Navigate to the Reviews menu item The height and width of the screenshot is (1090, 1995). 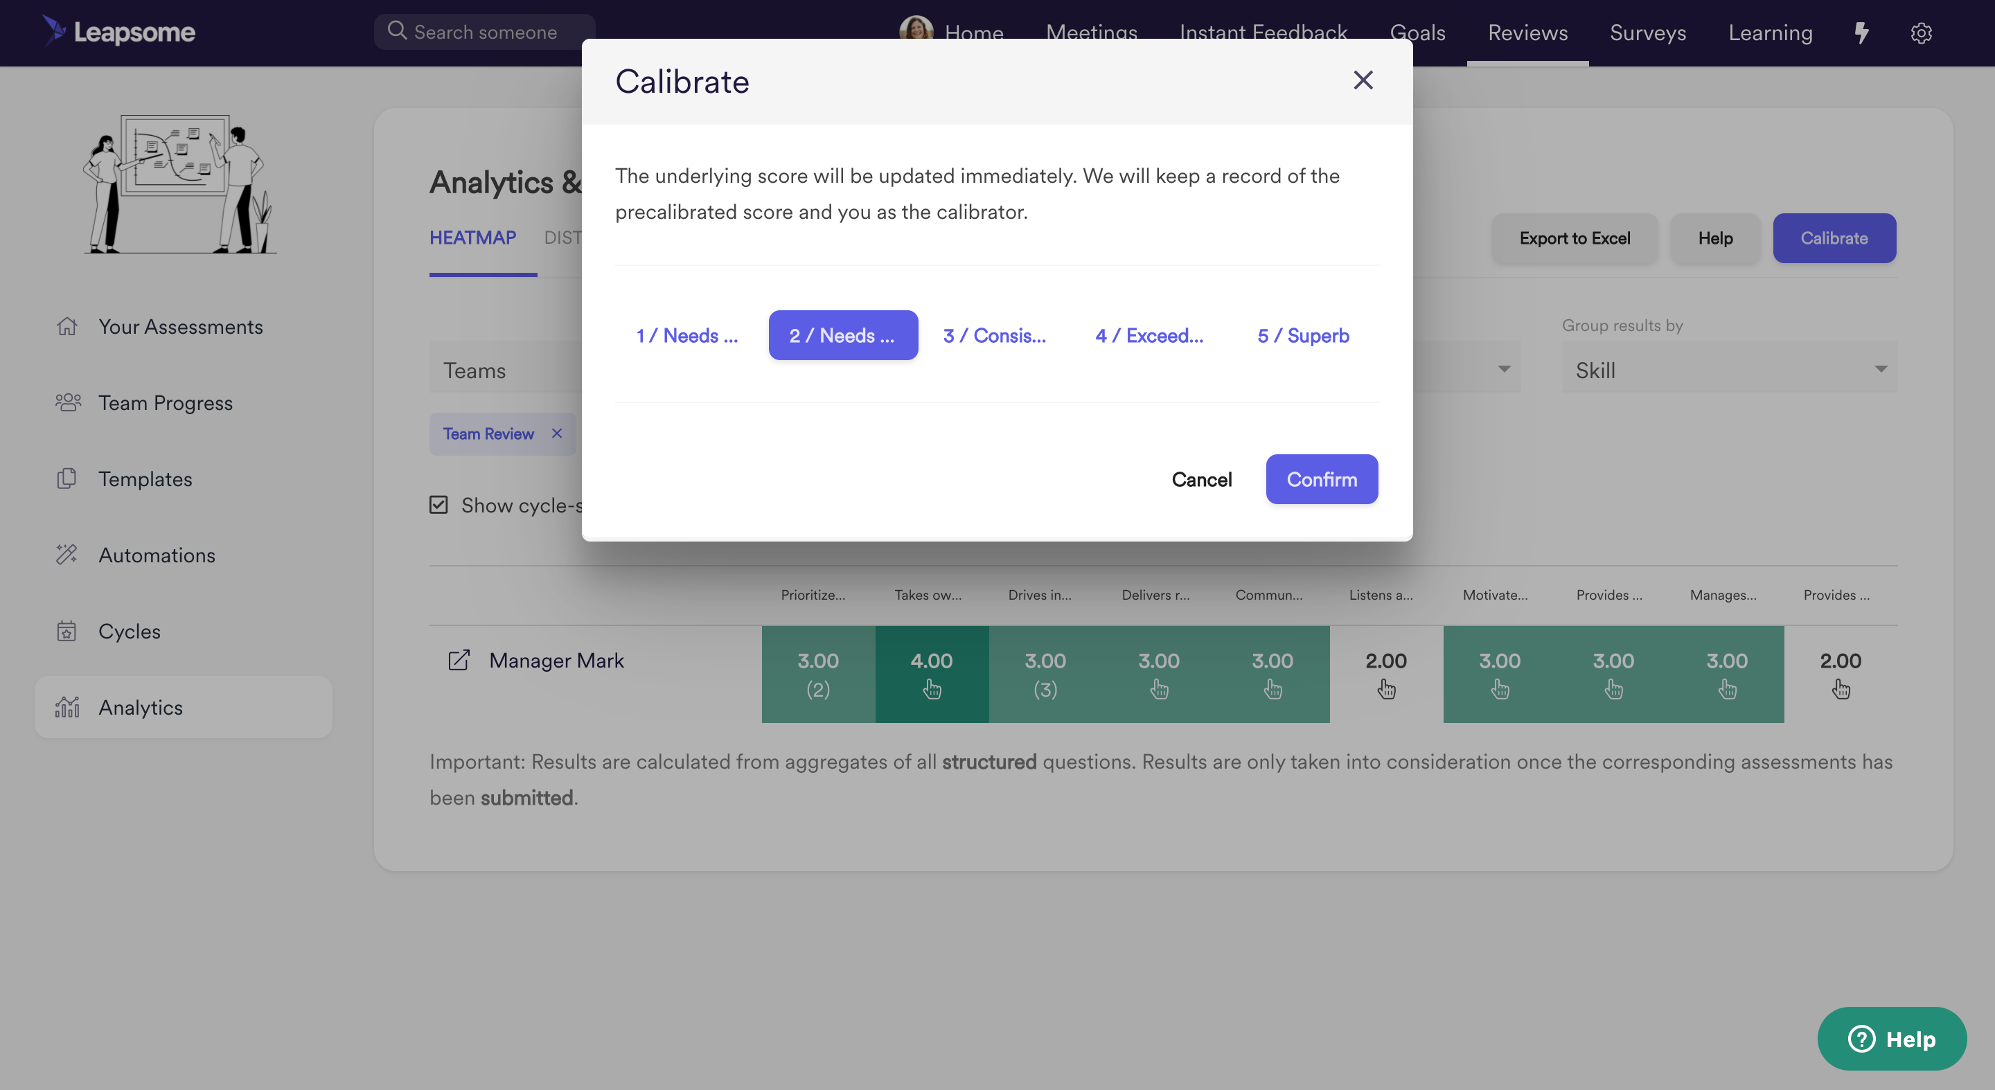[x=1527, y=33]
